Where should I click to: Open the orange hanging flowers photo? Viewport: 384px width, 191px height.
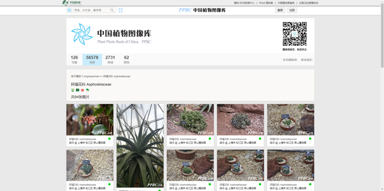(90, 120)
